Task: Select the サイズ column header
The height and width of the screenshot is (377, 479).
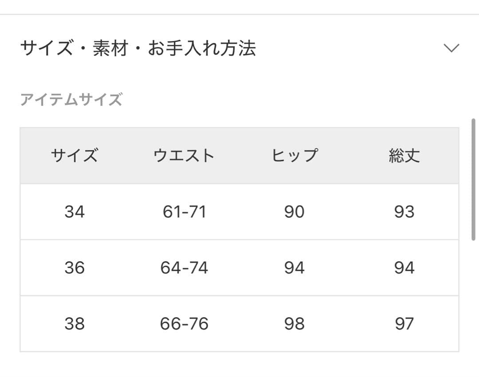Action: click(x=75, y=155)
